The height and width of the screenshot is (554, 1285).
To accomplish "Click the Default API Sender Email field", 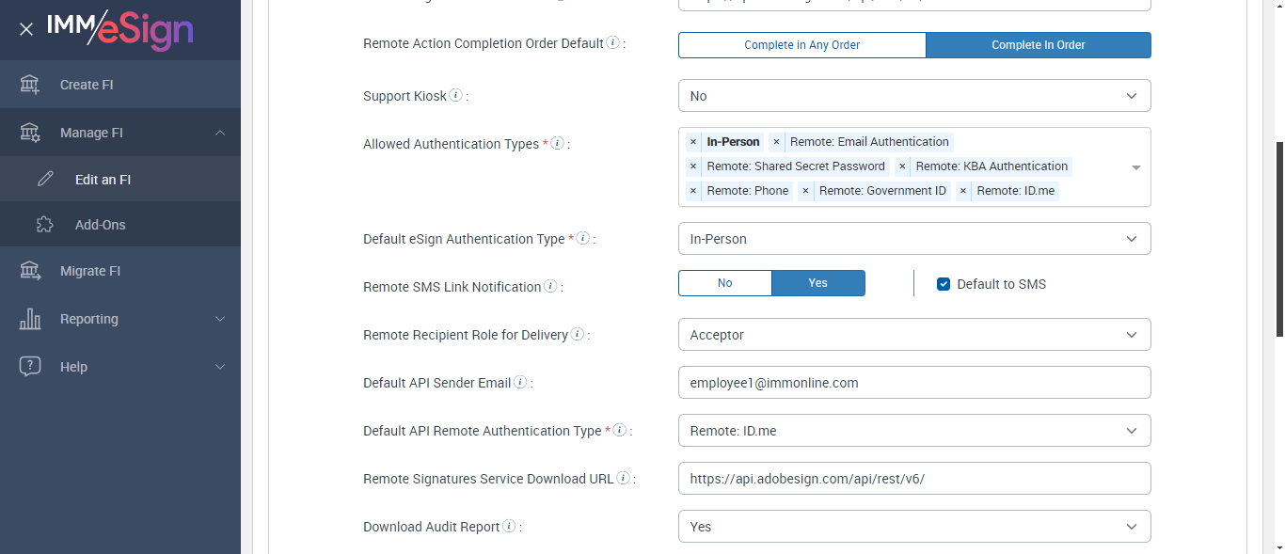I will 914,383.
